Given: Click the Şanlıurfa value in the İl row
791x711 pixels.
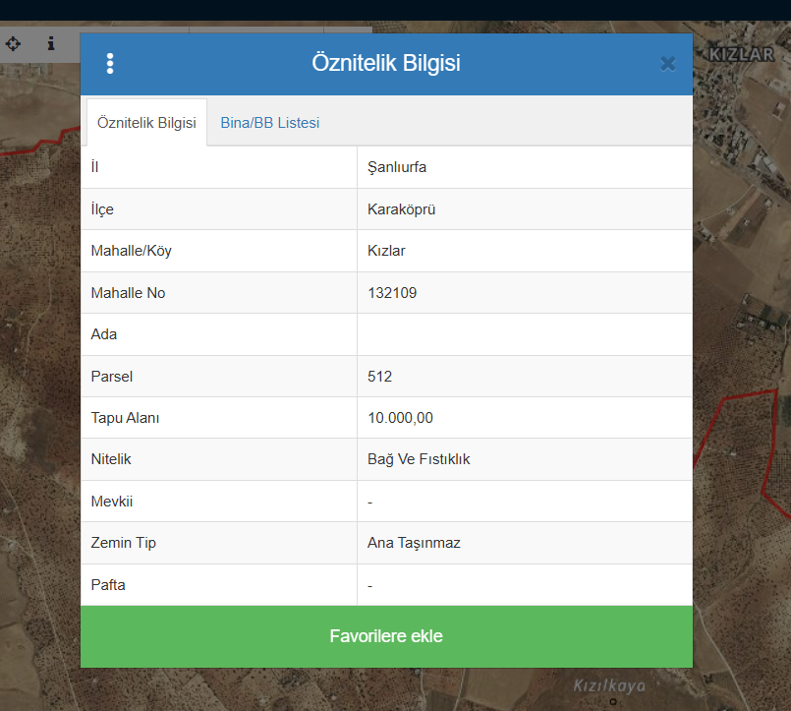Looking at the screenshot, I should 397,167.
